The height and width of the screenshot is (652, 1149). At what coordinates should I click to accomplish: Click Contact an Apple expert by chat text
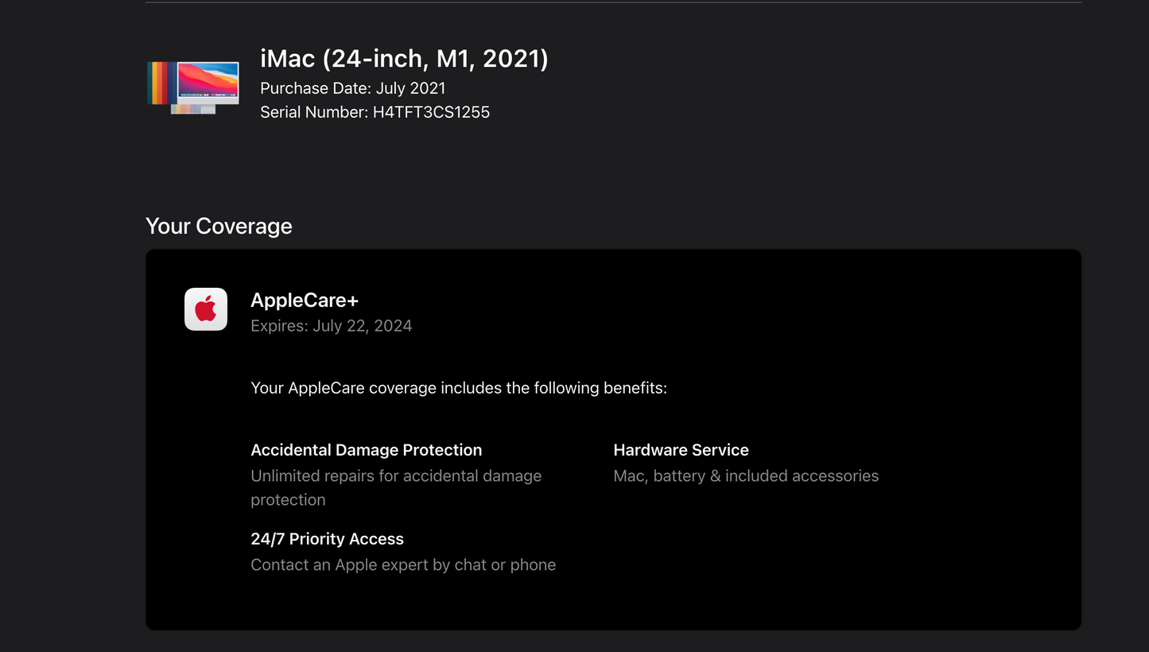pos(402,565)
